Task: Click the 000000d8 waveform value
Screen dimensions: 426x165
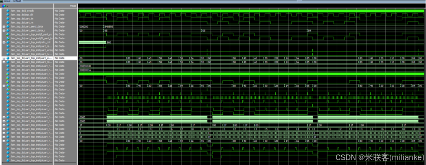Action: (85, 66)
